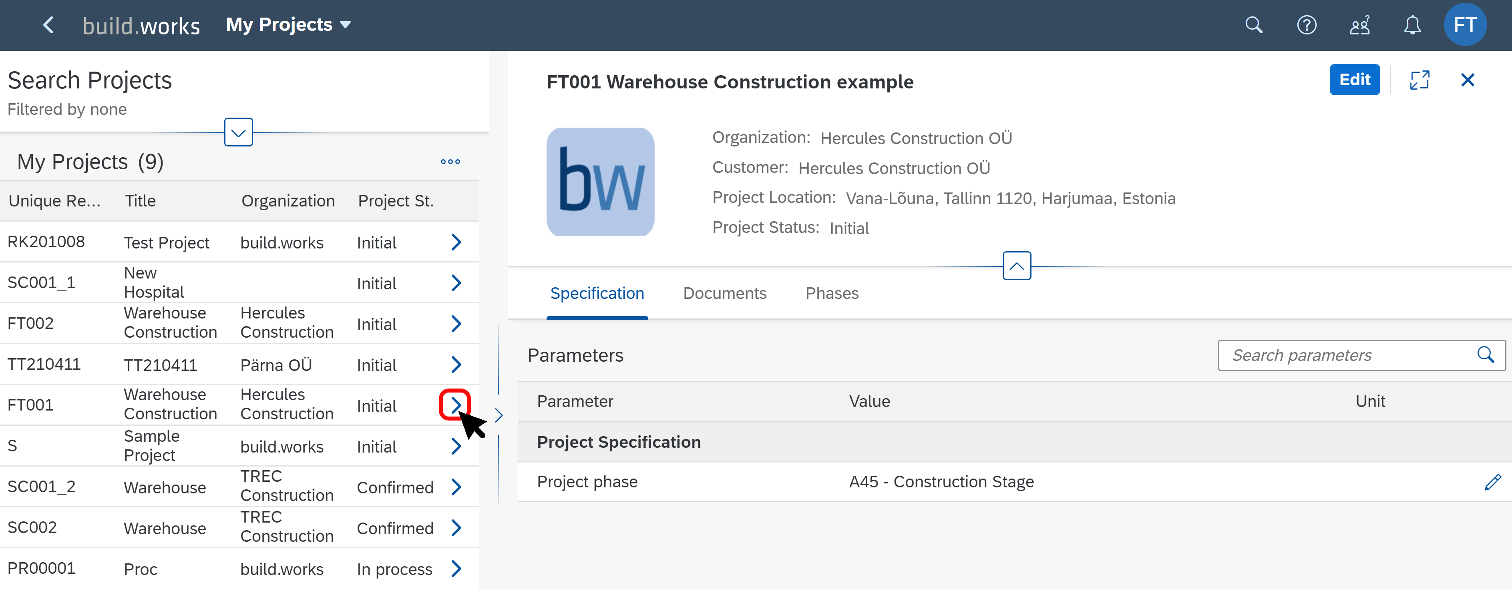Edit Project phase value with pencil icon
Screen dimensions: 1512x589
click(x=1493, y=482)
